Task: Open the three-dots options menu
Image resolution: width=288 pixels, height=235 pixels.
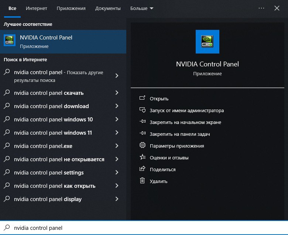Action: (261, 8)
